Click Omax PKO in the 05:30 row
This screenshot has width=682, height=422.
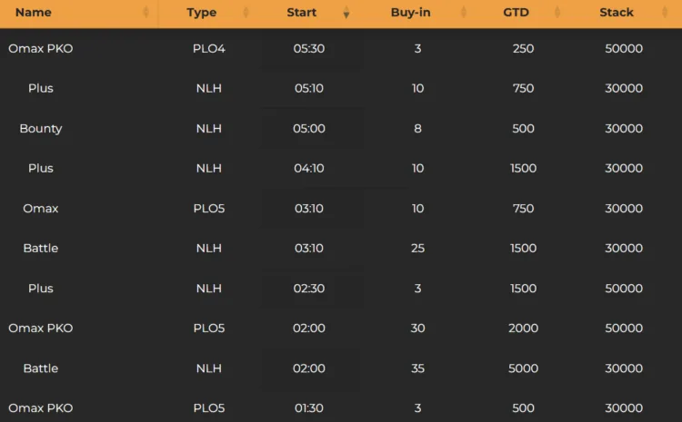pyautogui.click(x=40, y=48)
